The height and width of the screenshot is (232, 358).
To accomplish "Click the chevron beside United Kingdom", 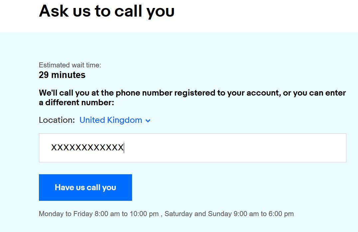I will 148,121.
